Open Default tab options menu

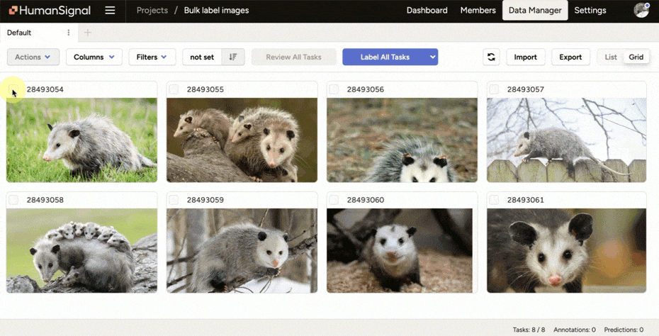click(x=69, y=33)
